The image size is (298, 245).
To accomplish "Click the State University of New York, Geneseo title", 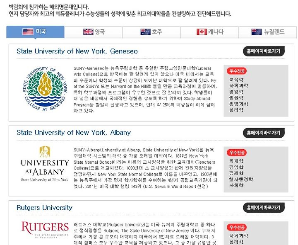I will click(x=77, y=51).
